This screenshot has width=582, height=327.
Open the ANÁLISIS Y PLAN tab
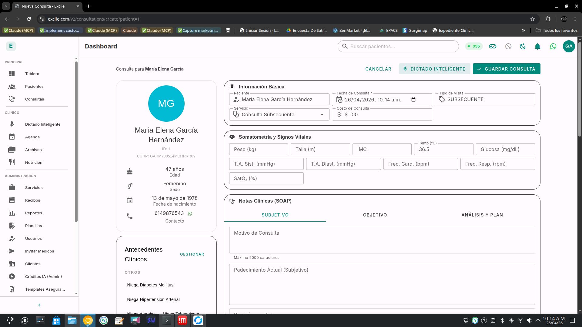click(482, 215)
